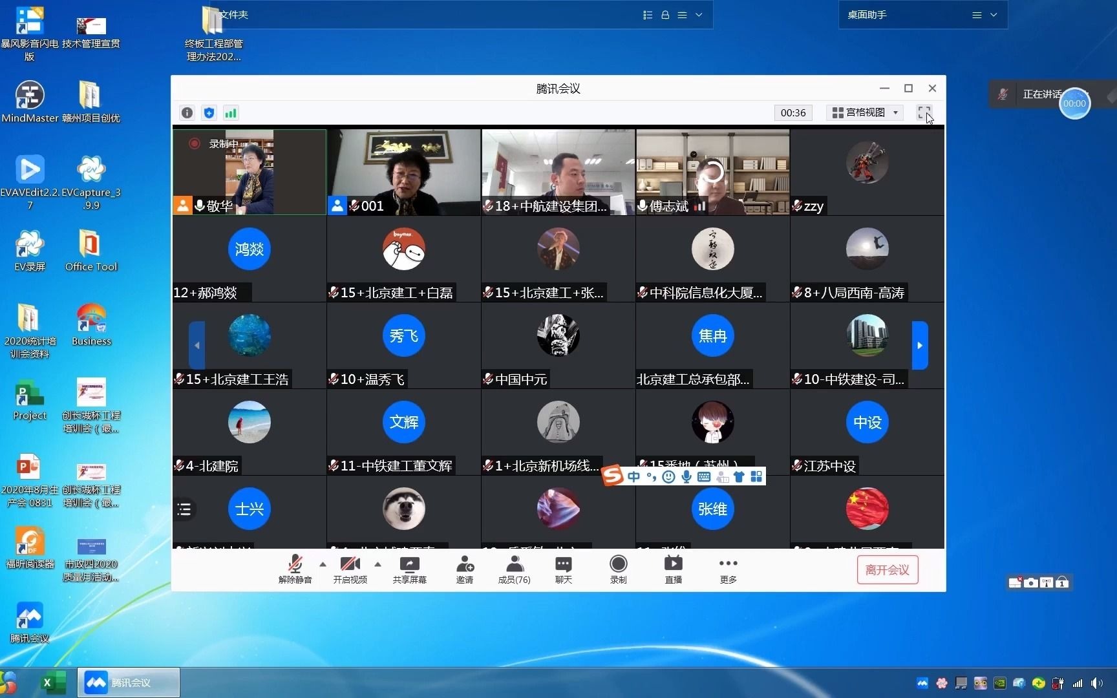Open Excel from the taskbar
The image size is (1117, 698).
click(52, 683)
